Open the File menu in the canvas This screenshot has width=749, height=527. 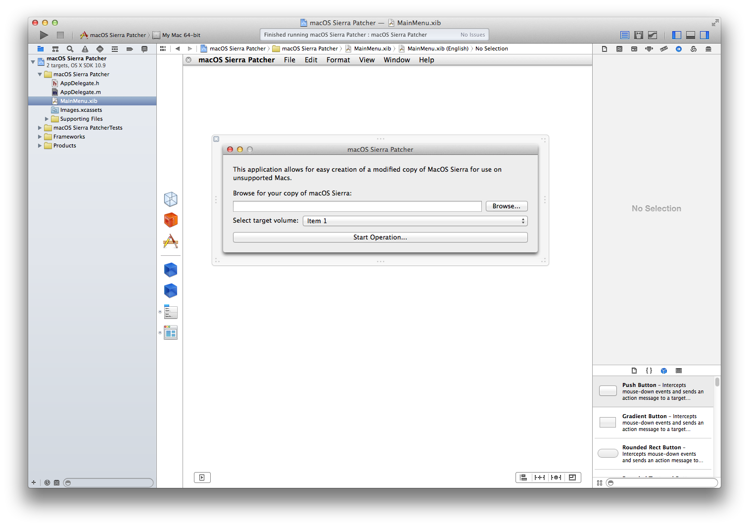[x=289, y=60]
